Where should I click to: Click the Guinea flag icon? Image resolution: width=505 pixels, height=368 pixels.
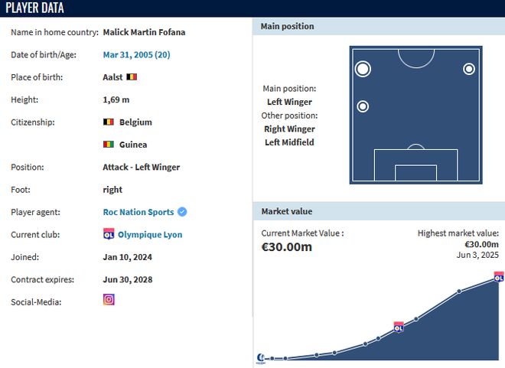109,145
